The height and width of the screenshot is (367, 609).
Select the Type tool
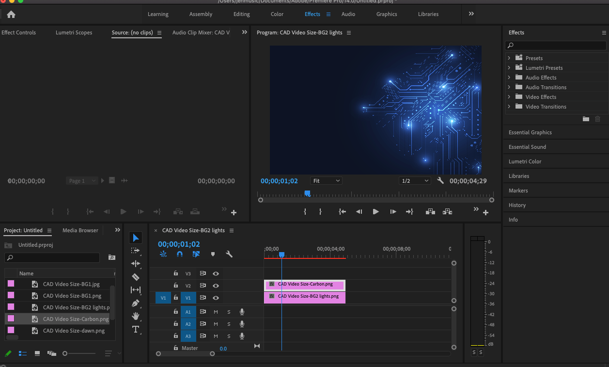[136, 329]
